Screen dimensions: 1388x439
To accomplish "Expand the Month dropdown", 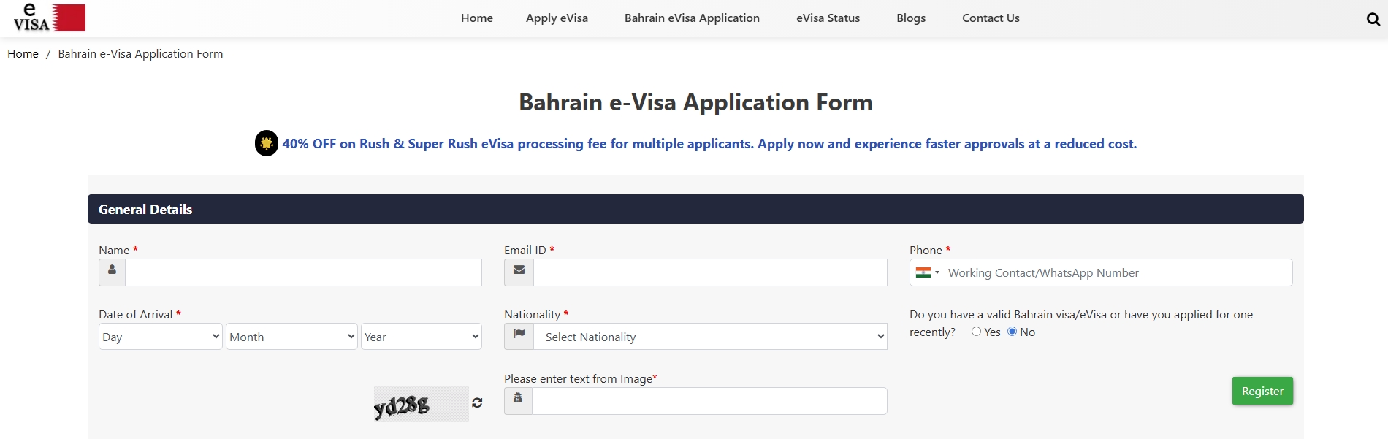I will (x=291, y=337).
